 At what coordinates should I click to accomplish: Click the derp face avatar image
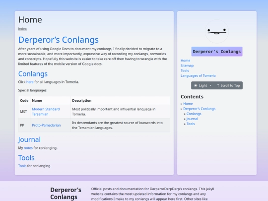217,31
